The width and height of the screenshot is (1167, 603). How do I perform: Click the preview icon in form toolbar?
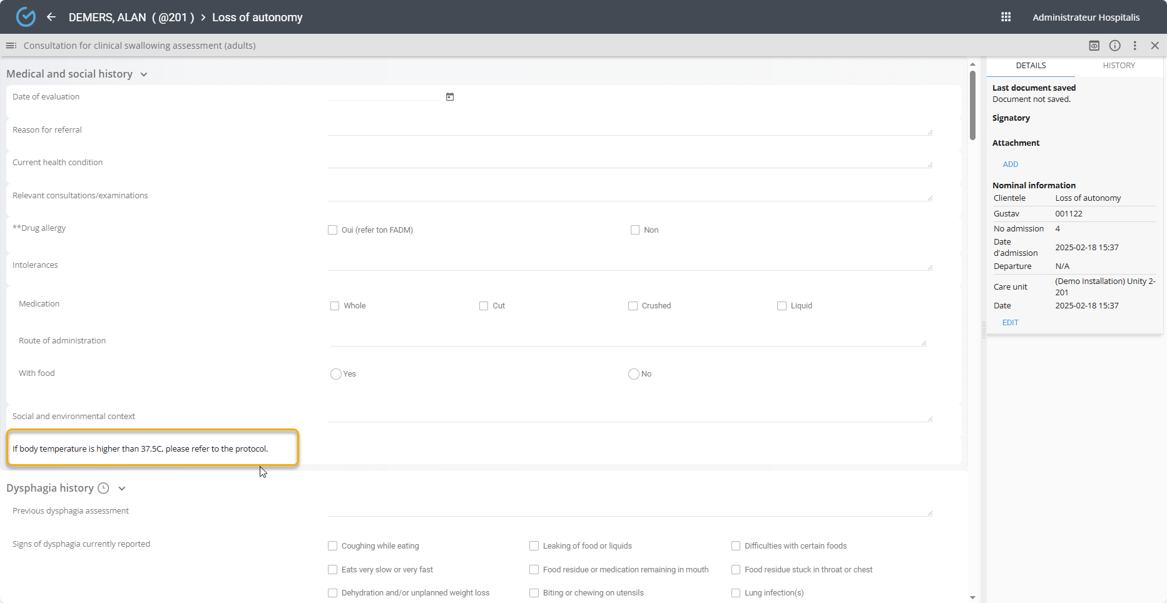point(1094,46)
